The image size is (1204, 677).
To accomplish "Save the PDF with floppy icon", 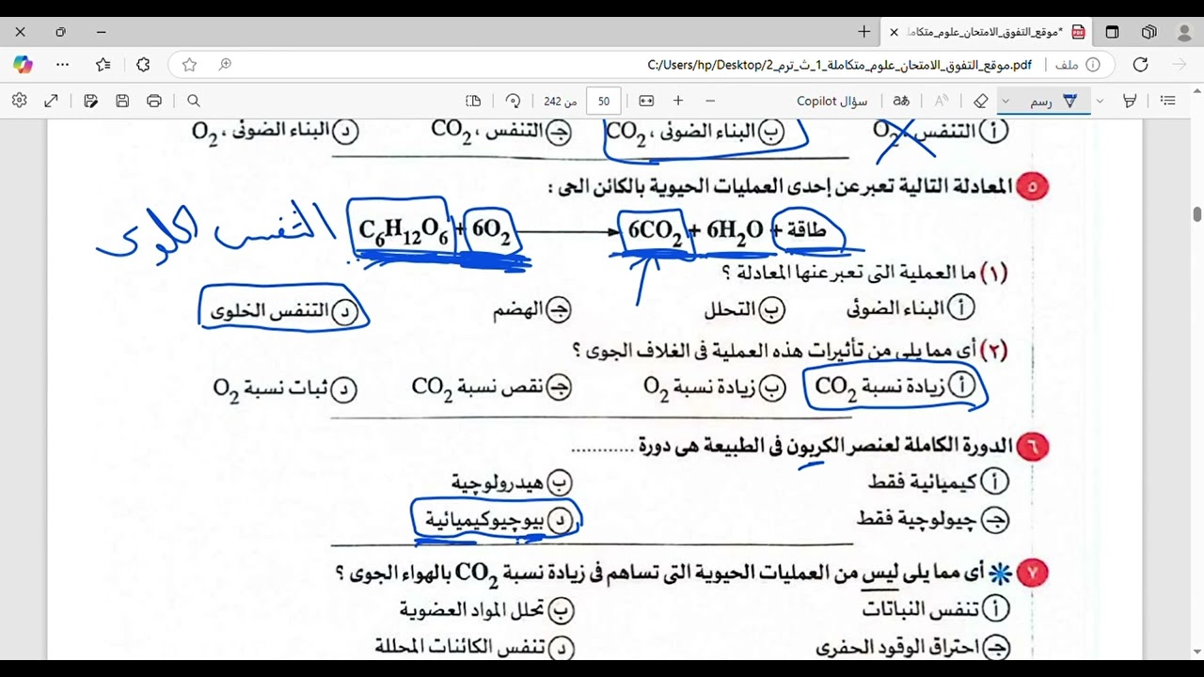I will tap(122, 101).
